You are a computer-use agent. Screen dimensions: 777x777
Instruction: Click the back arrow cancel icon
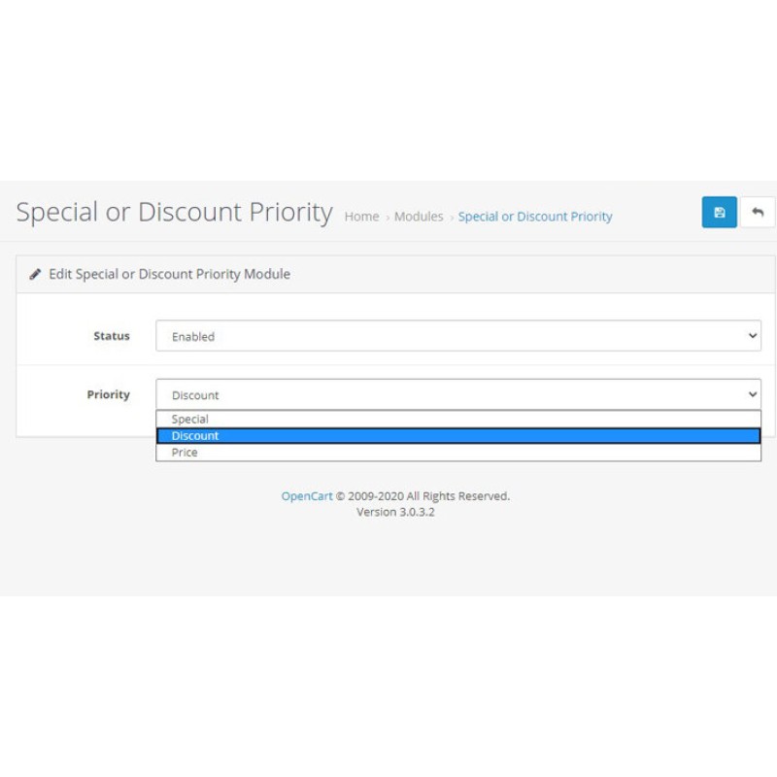[758, 213]
